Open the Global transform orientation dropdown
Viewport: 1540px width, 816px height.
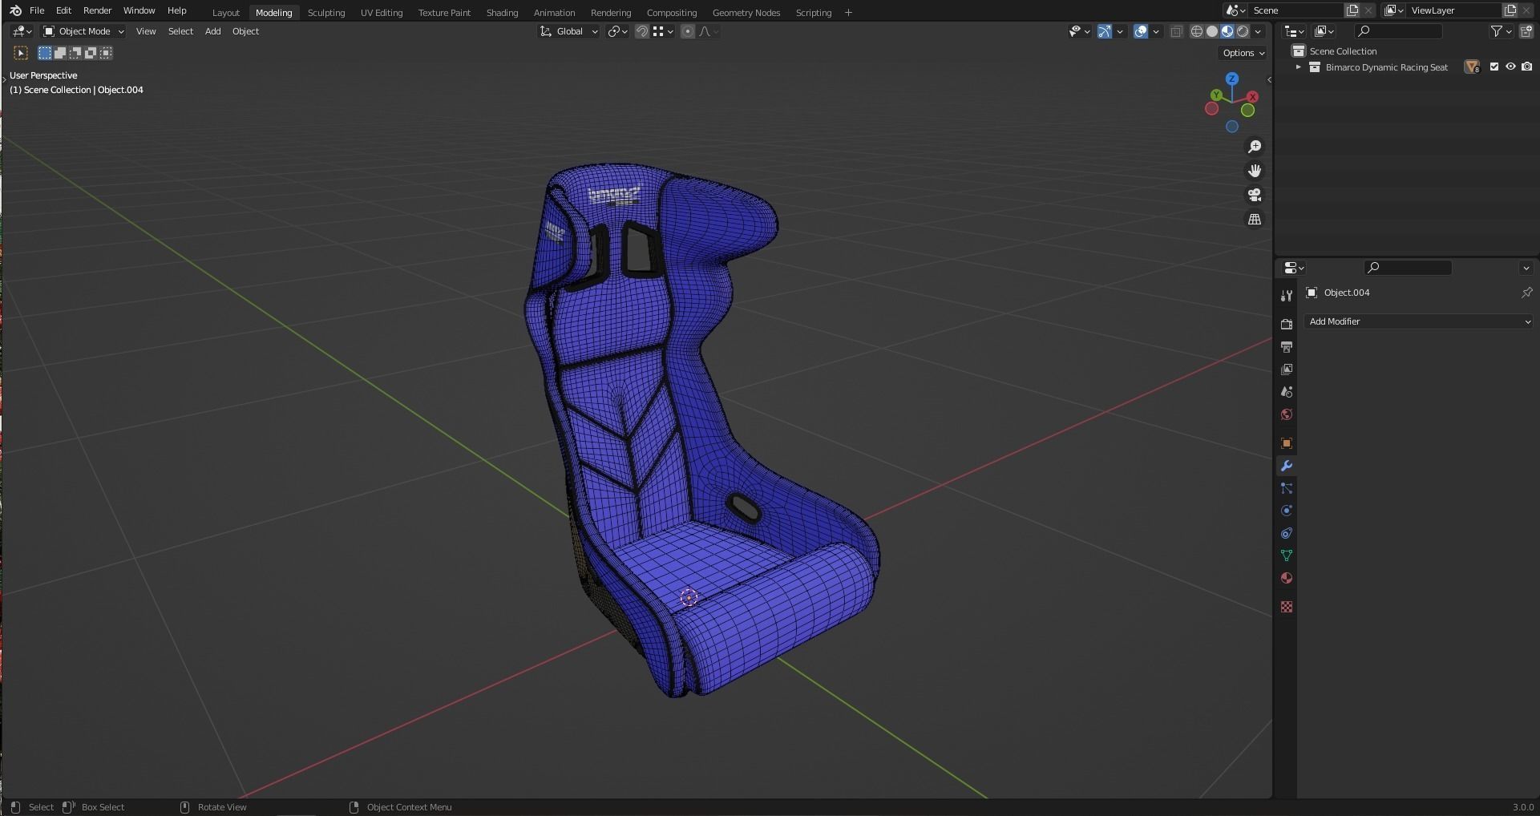[568, 31]
